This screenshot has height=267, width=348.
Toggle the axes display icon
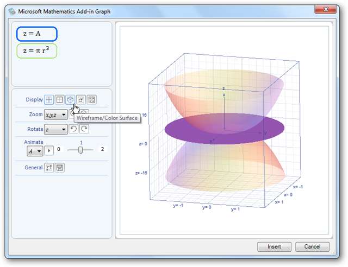coord(49,99)
